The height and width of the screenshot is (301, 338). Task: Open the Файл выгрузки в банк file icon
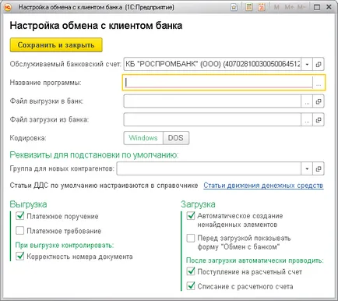point(319,101)
